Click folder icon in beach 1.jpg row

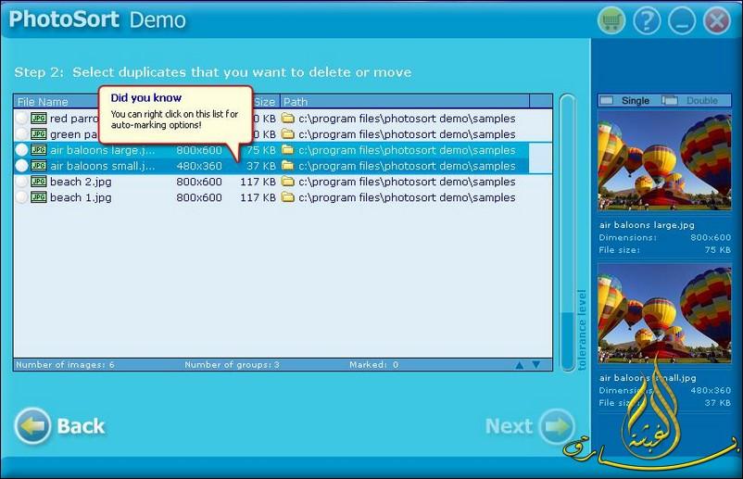(287, 196)
